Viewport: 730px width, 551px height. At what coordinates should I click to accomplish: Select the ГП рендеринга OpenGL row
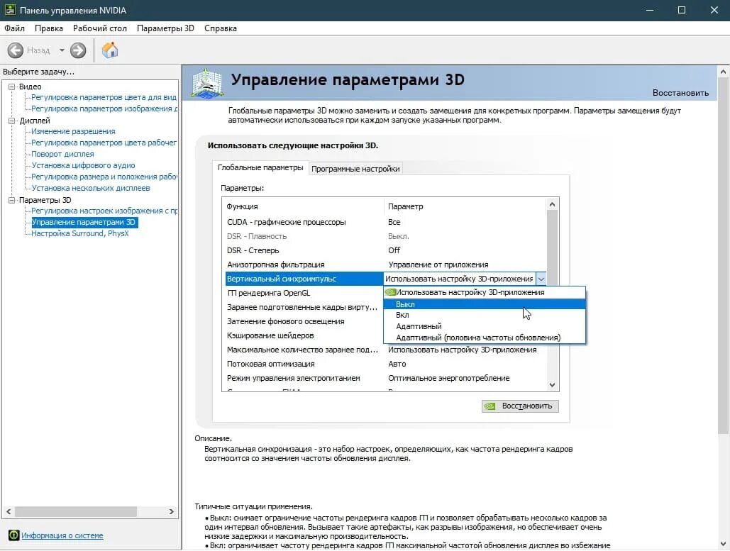coord(304,293)
